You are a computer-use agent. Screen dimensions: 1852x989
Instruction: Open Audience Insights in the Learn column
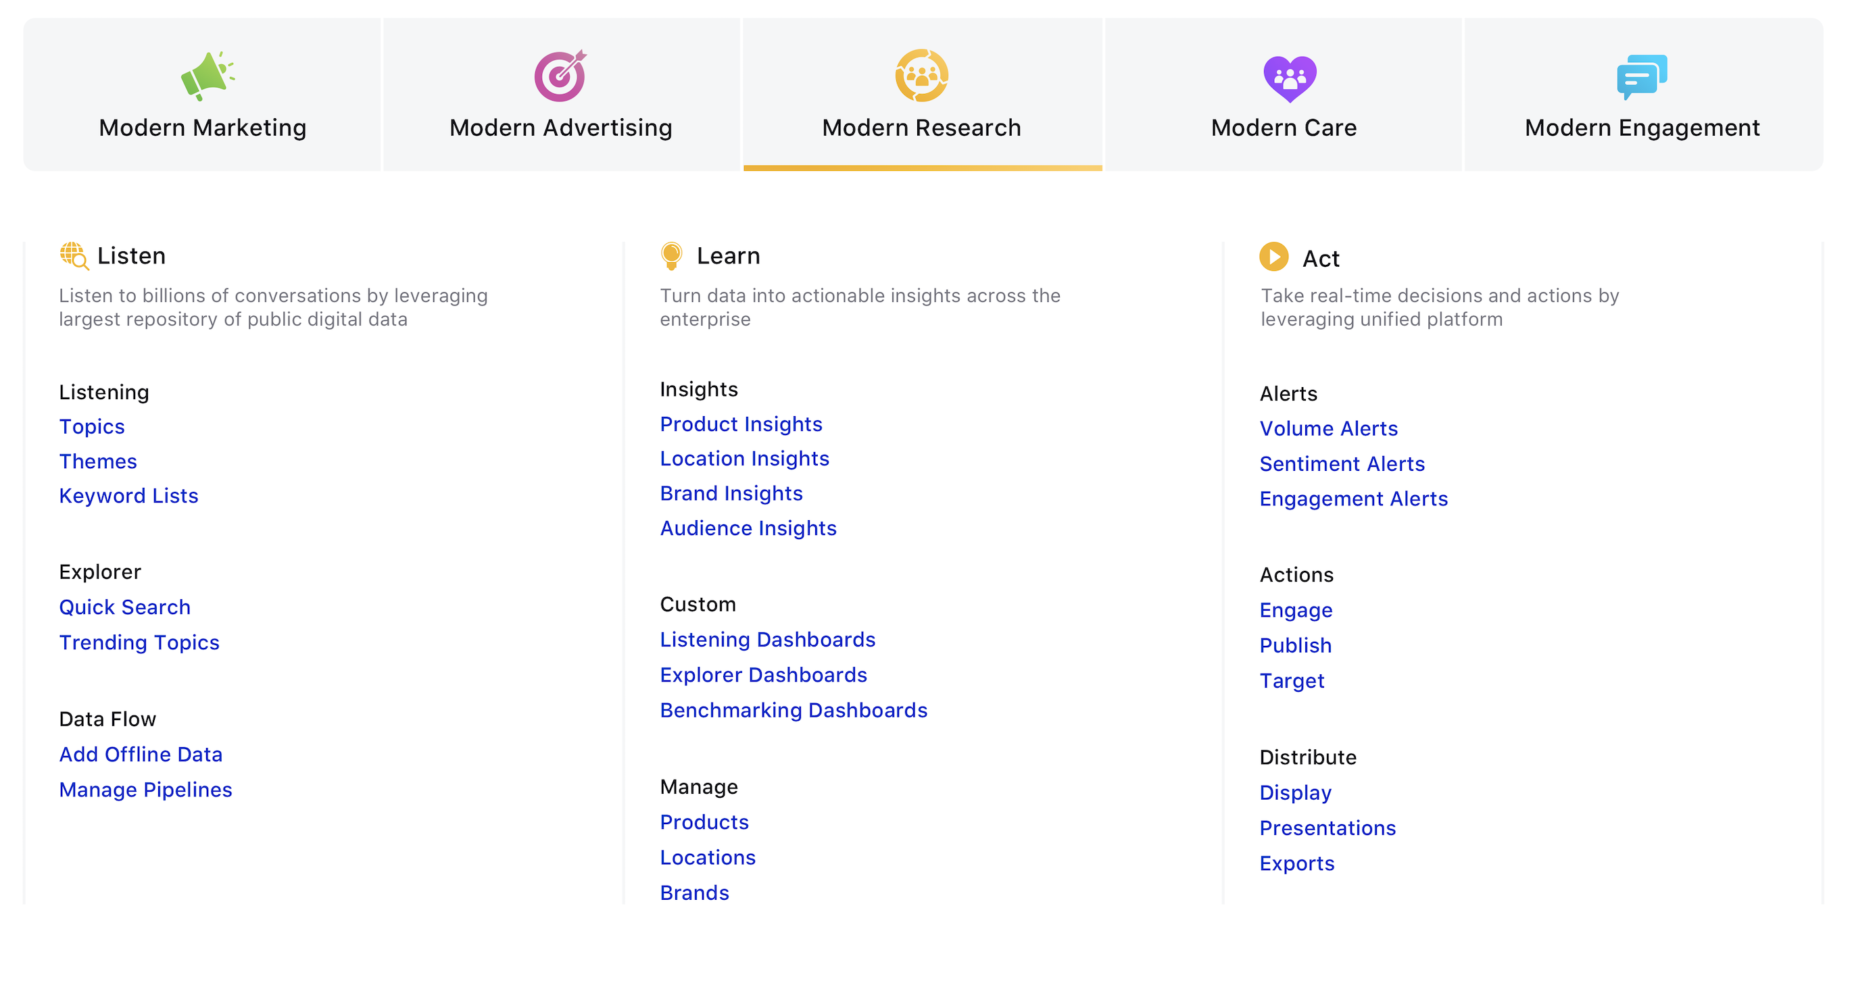pyautogui.click(x=748, y=528)
